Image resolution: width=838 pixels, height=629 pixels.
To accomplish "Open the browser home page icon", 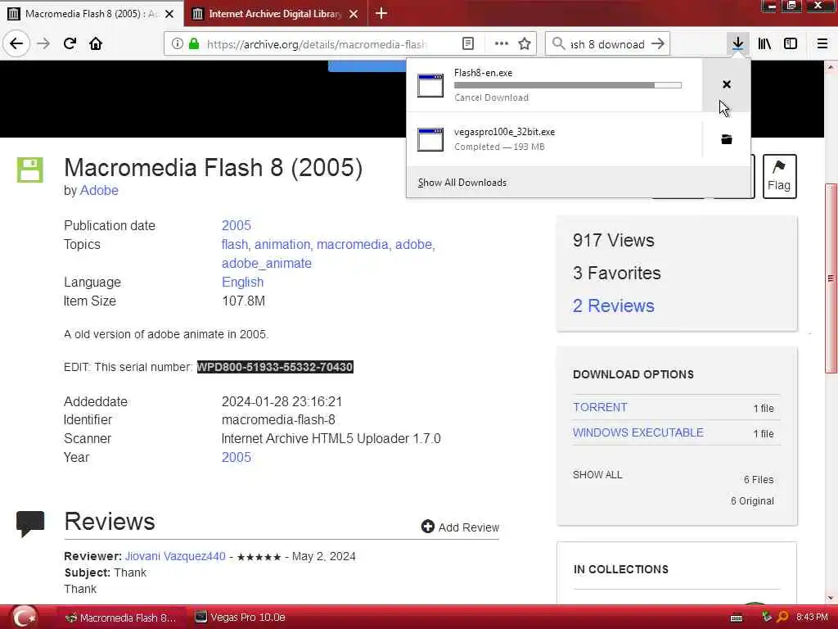I will (x=96, y=43).
